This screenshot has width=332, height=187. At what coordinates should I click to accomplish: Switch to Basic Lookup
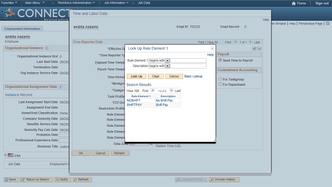tap(193, 76)
